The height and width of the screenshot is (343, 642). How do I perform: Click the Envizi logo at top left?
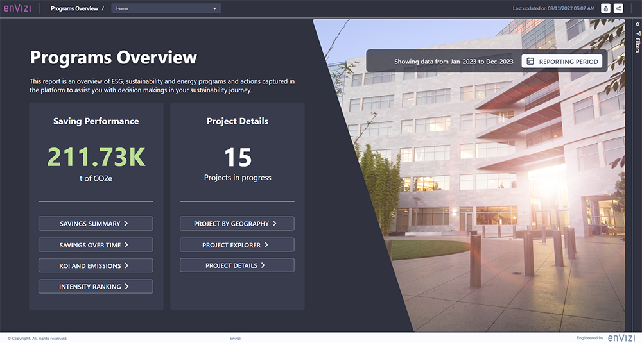pos(17,8)
